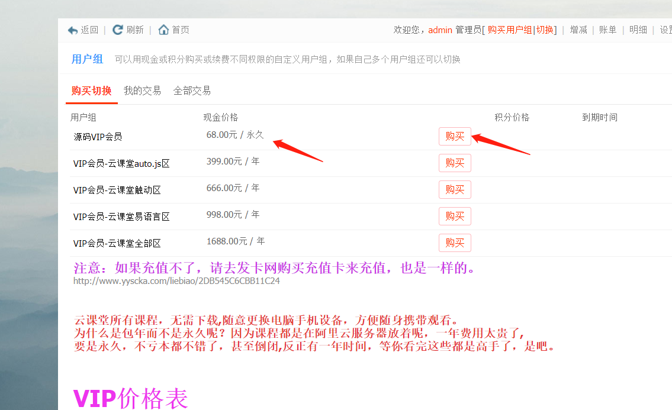
Task: Open 增减 in top navigation
Action: (578, 30)
